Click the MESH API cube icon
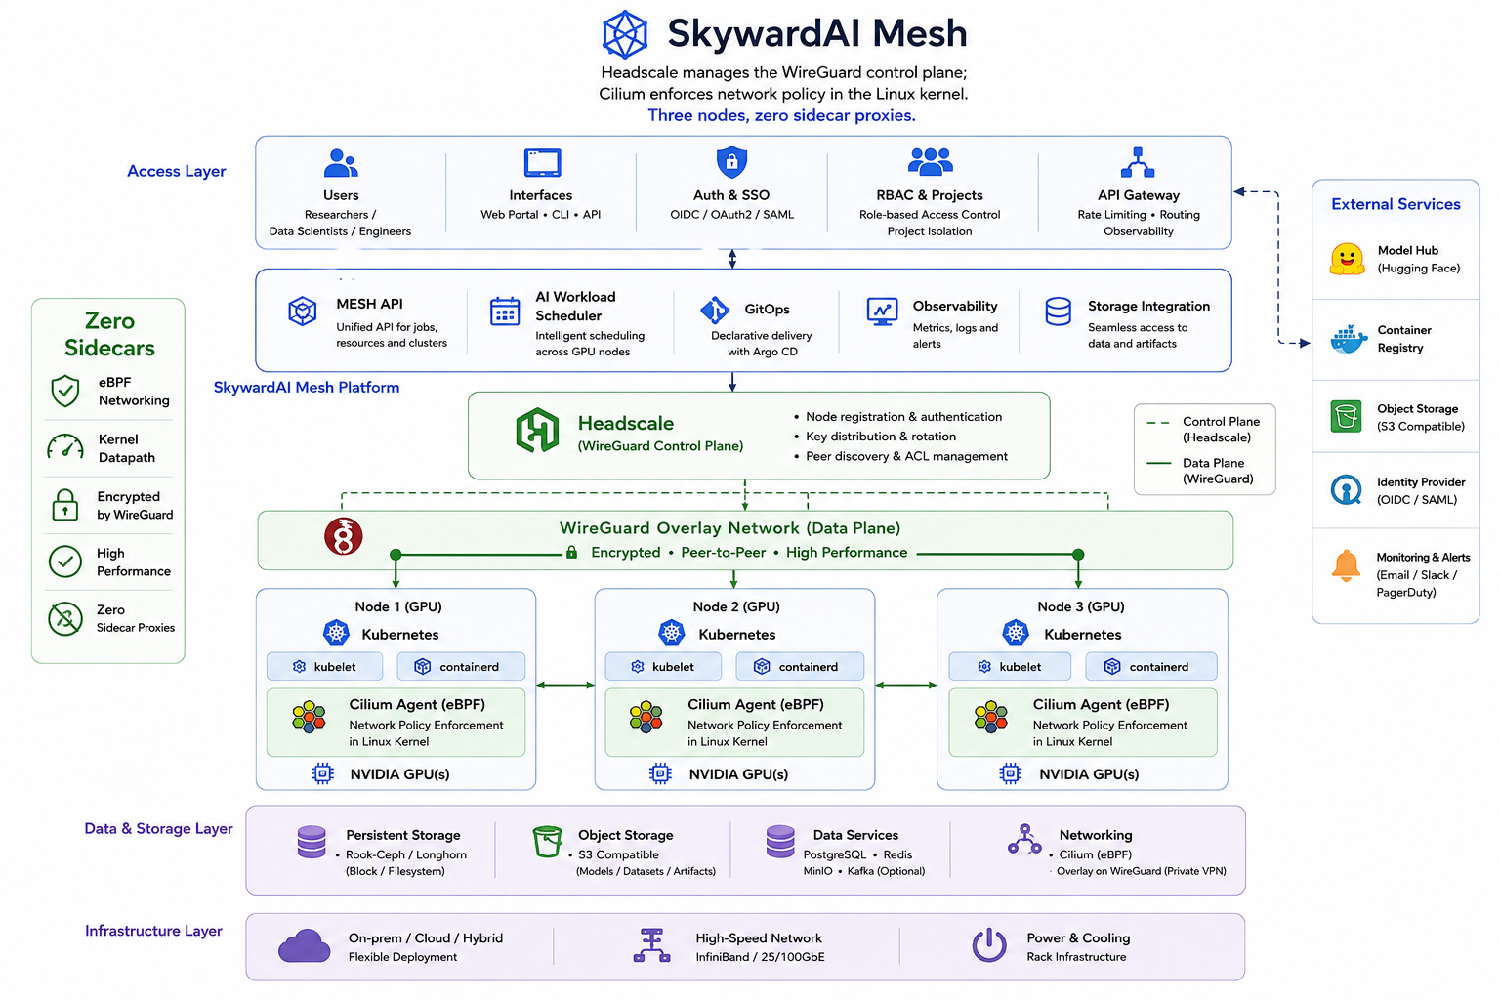 [x=303, y=312]
